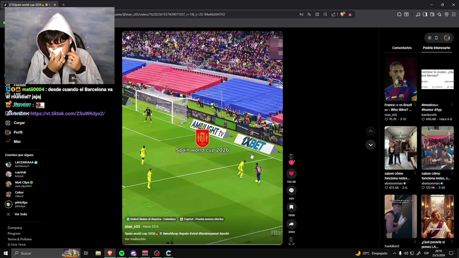
Task: Open the ¿Qué pasaría si pones LA video
Action: point(437,216)
